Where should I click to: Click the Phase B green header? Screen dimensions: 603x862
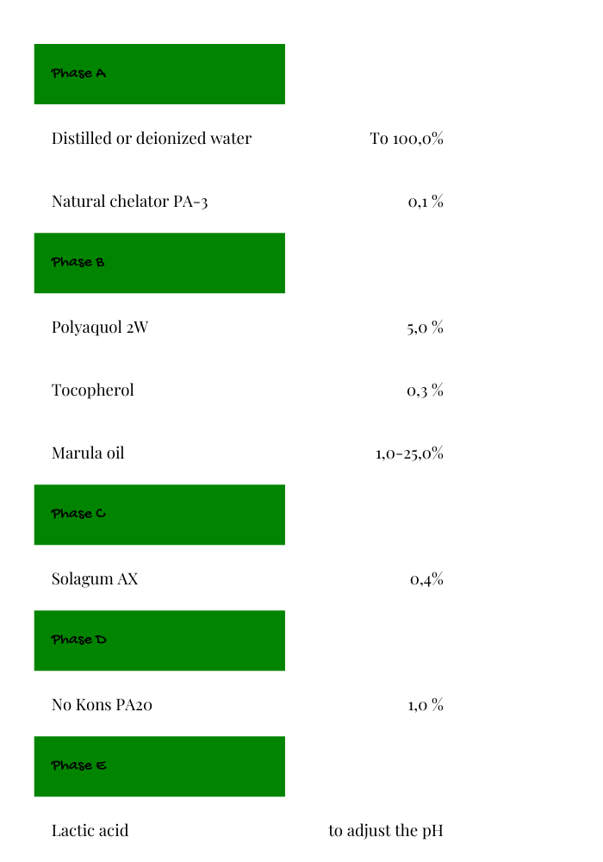pos(159,263)
